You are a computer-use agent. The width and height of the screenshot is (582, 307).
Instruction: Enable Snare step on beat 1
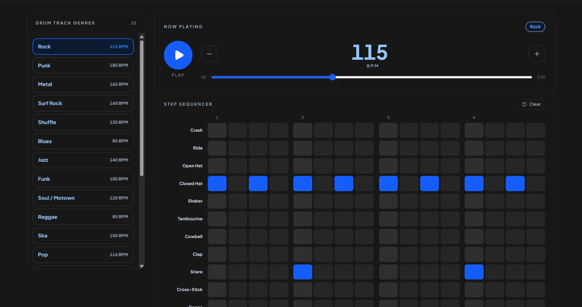point(217,272)
